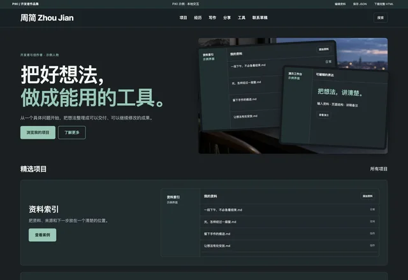Image resolution: width=408 pixels, height=280 pixels.
Task: Select the 联系草稿 navigation item
Action: (x=259, y=18)
